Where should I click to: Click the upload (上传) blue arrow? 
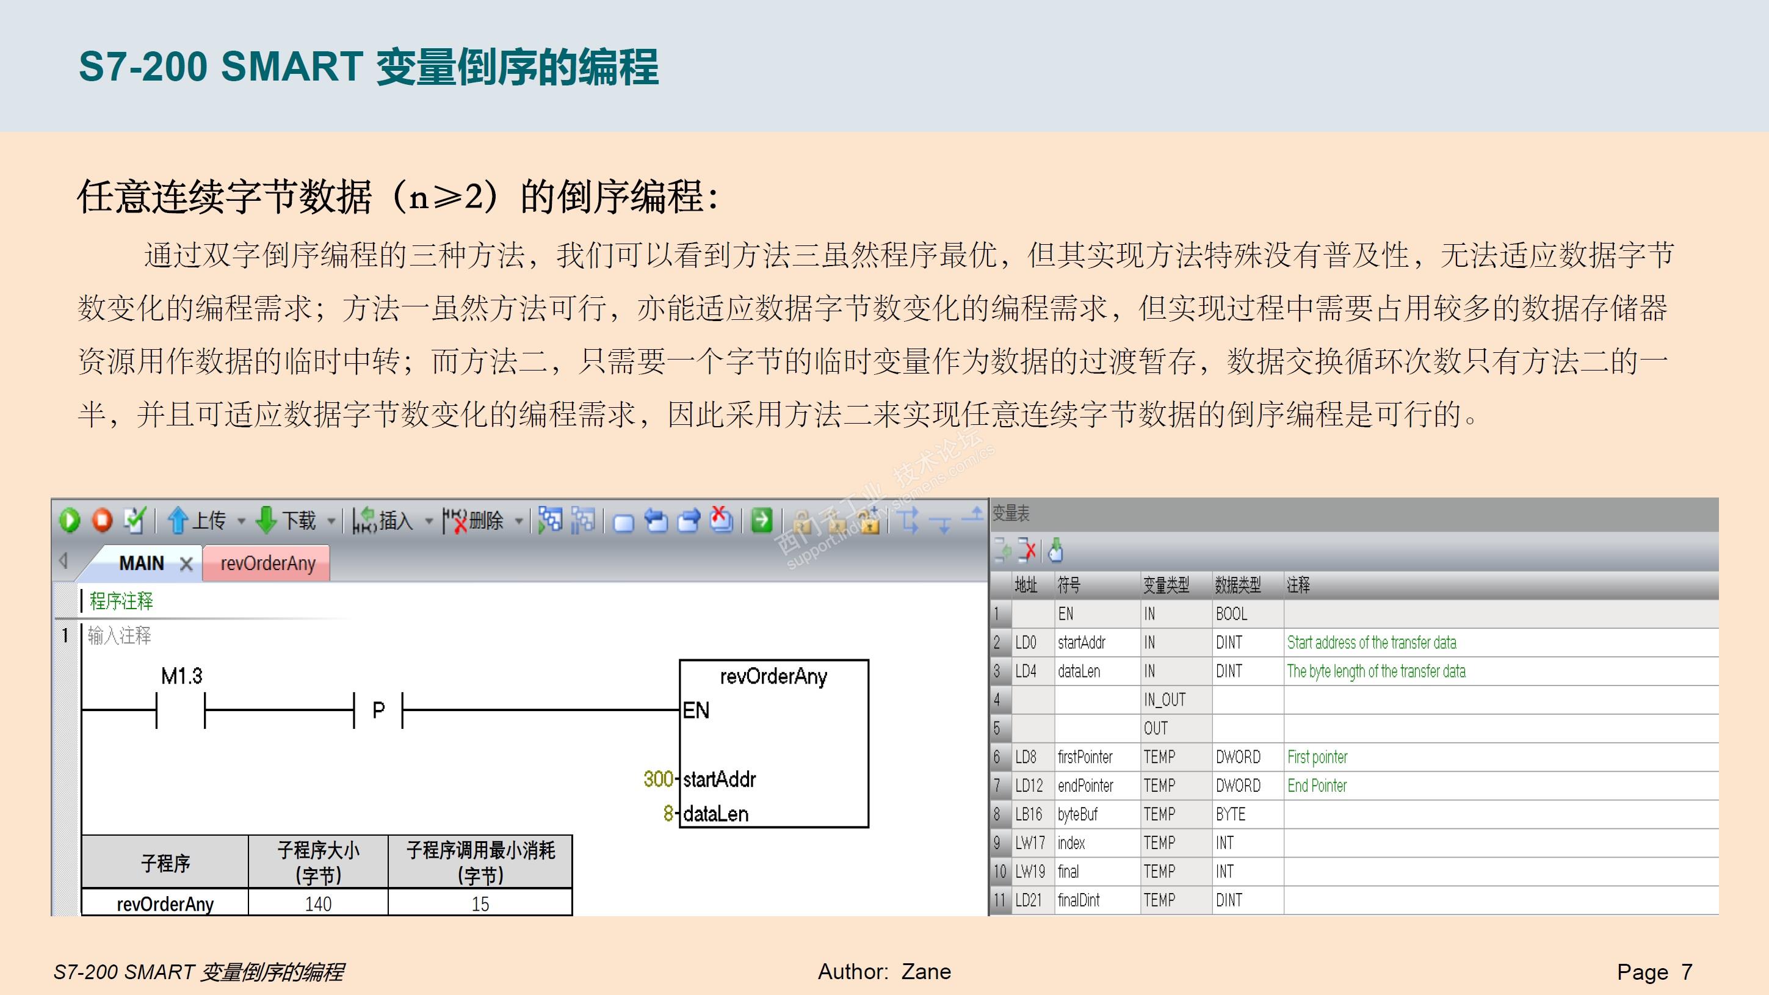tap(177, 521)
